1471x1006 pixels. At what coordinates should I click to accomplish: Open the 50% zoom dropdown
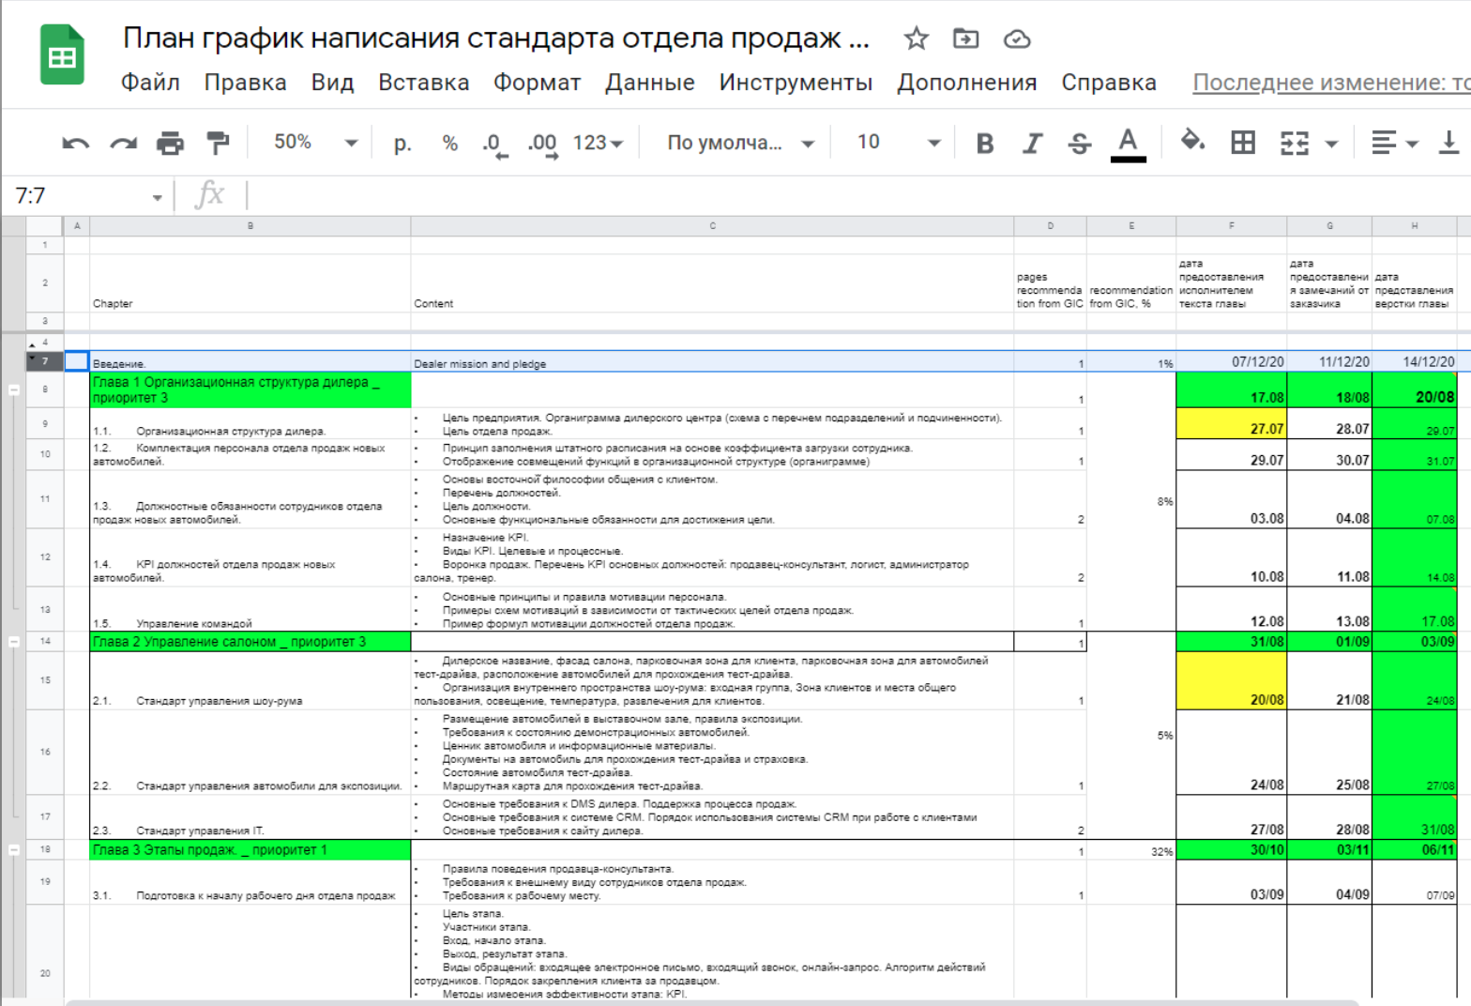[314, 143]
